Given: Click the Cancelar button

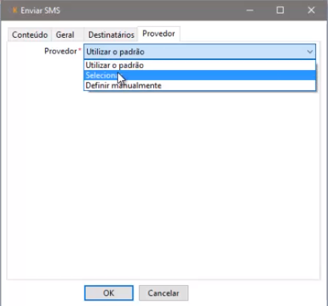Looking at the screenshot, I should 163,293.
